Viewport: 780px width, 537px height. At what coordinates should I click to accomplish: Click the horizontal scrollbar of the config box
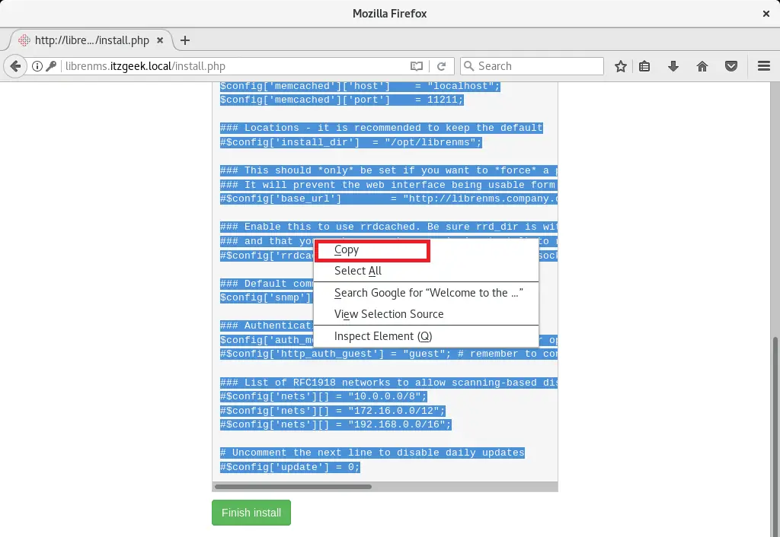(x=293, y=487)
